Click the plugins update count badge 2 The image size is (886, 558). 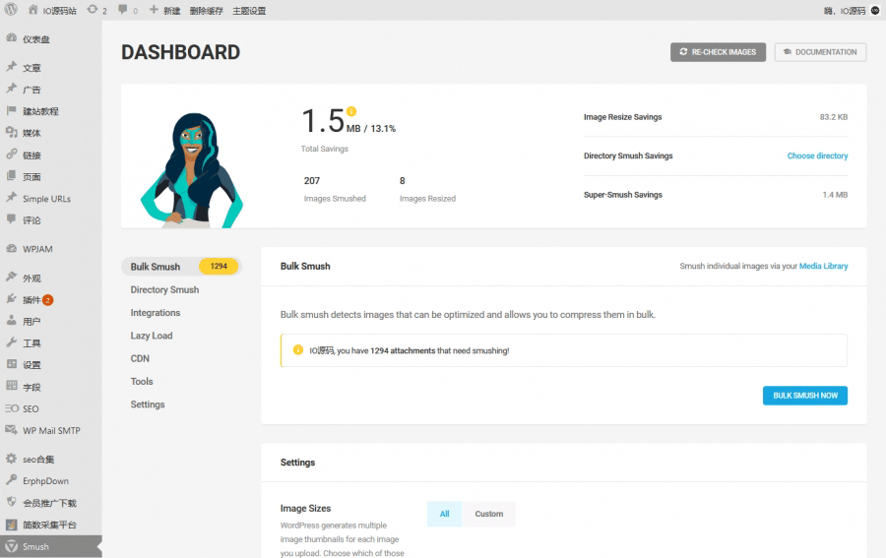48,300
